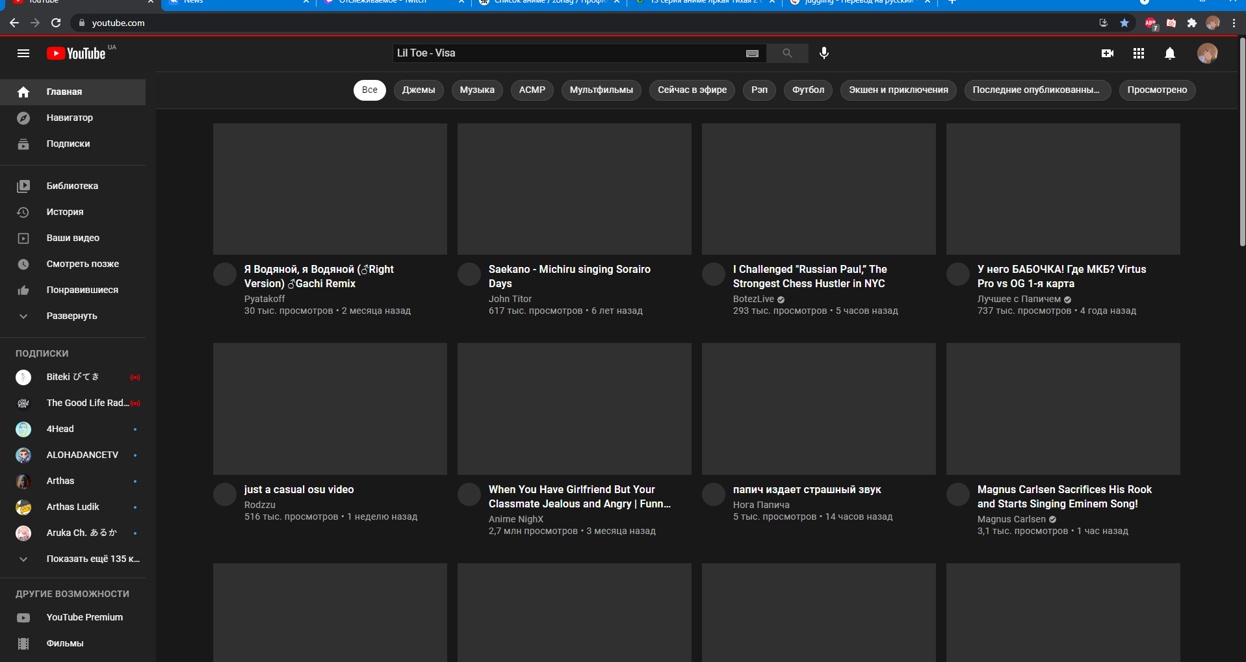Select the Сейчас в эфире chip
This screenshot has height=662, width=1246.
692,90
